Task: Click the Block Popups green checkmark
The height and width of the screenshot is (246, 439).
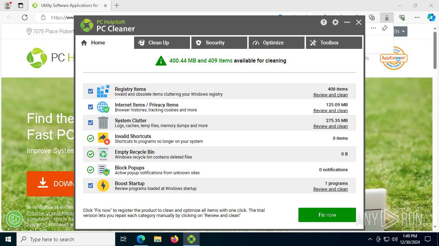Action: [91, 170]
